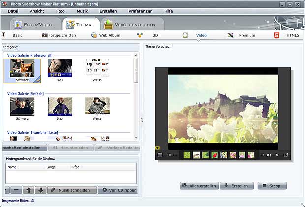Click the yellow T text icon in preview
The image size is (305, 207).
157,148
